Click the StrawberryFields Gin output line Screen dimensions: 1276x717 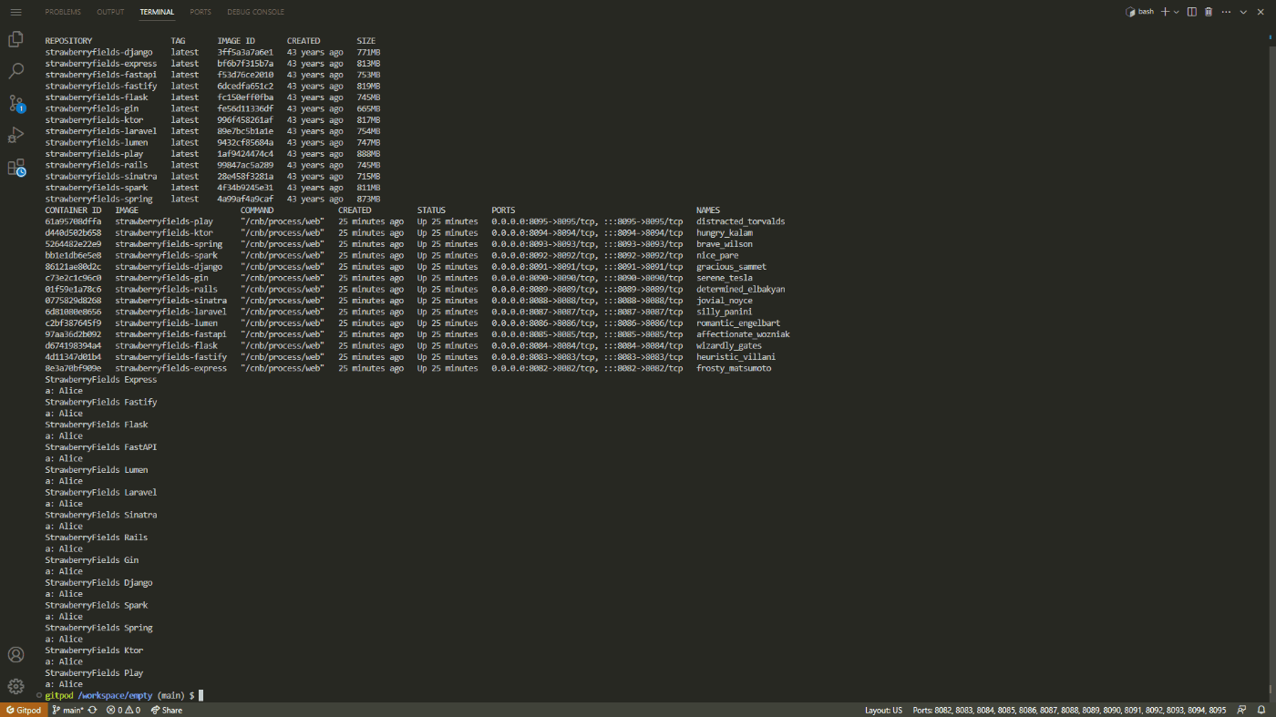click(x=92, y=560)
